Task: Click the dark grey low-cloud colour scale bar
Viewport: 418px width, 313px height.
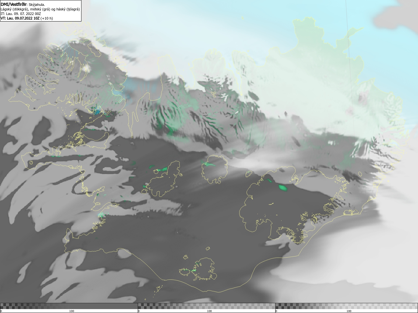Action: click(69, 306)
